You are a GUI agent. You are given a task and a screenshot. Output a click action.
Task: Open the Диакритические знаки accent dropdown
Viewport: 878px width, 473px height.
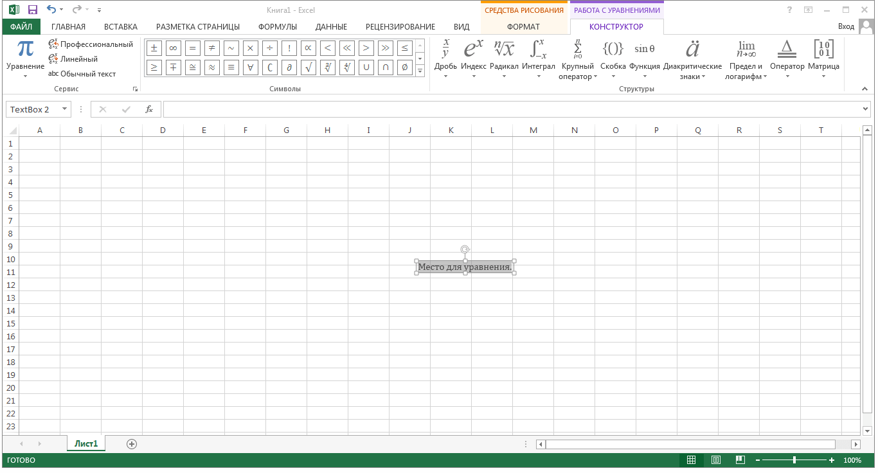pyautogui.click(x=693, y=58)
